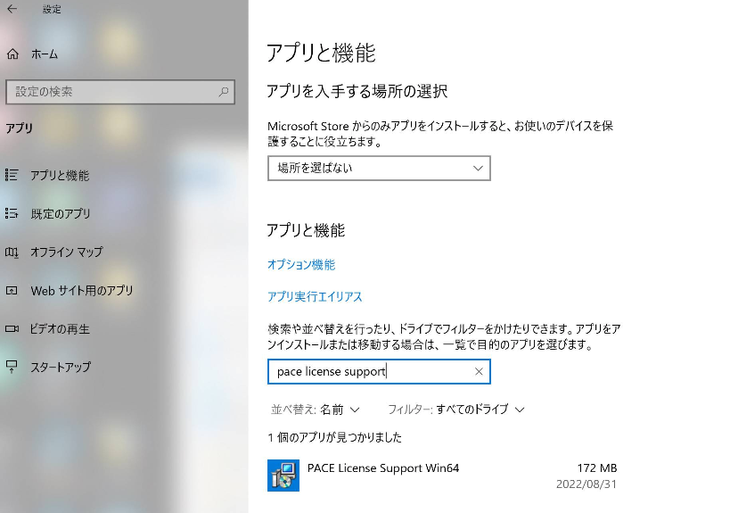Open スタートアップ settings
Image resolution: width=730 pixels, height=513 pixels.
pos(61,368)
